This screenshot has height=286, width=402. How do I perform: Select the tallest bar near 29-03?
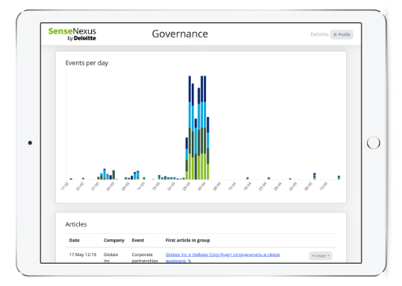(189, 127)
